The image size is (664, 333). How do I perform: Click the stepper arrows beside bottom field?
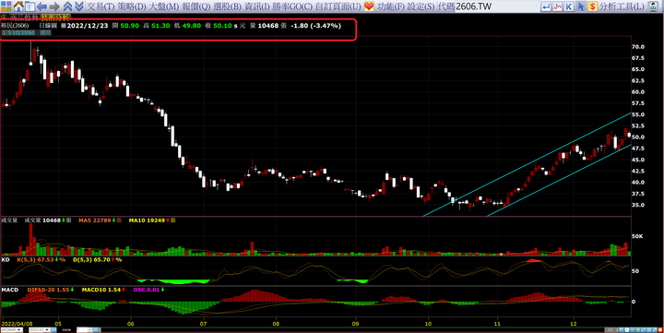tap(89, 329)
